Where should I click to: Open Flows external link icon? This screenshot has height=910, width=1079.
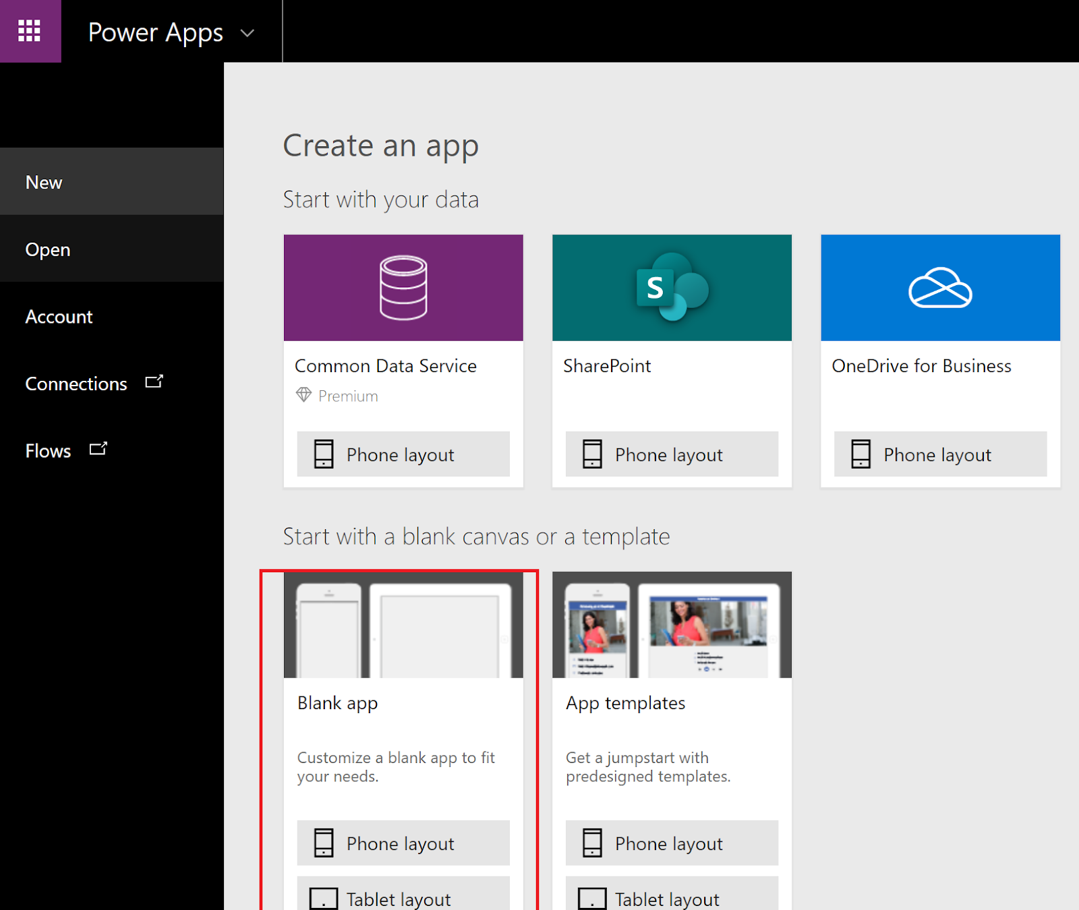click(x=99, y=448)
